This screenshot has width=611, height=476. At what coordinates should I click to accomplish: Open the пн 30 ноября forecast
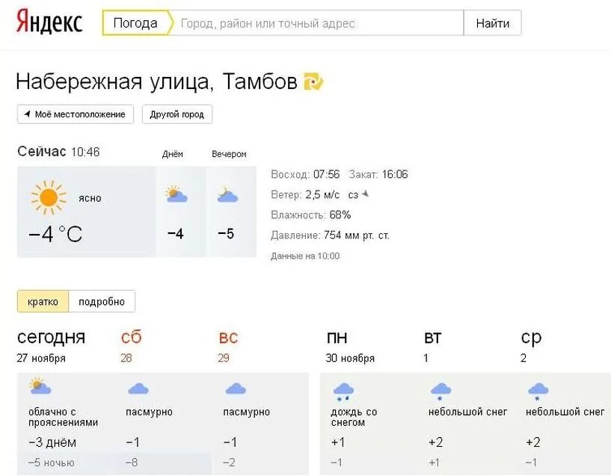349,347
